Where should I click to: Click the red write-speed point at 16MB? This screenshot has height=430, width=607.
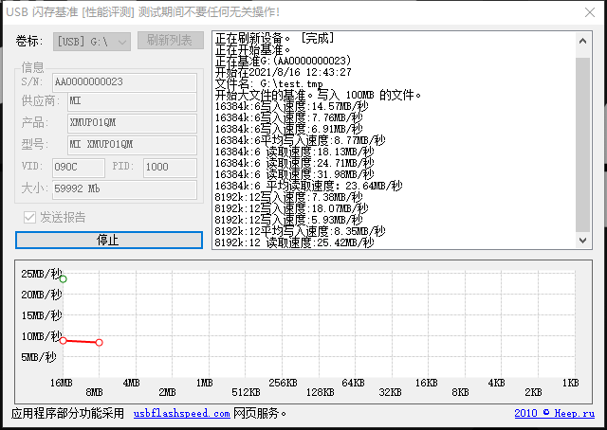[x=63, y=340]
